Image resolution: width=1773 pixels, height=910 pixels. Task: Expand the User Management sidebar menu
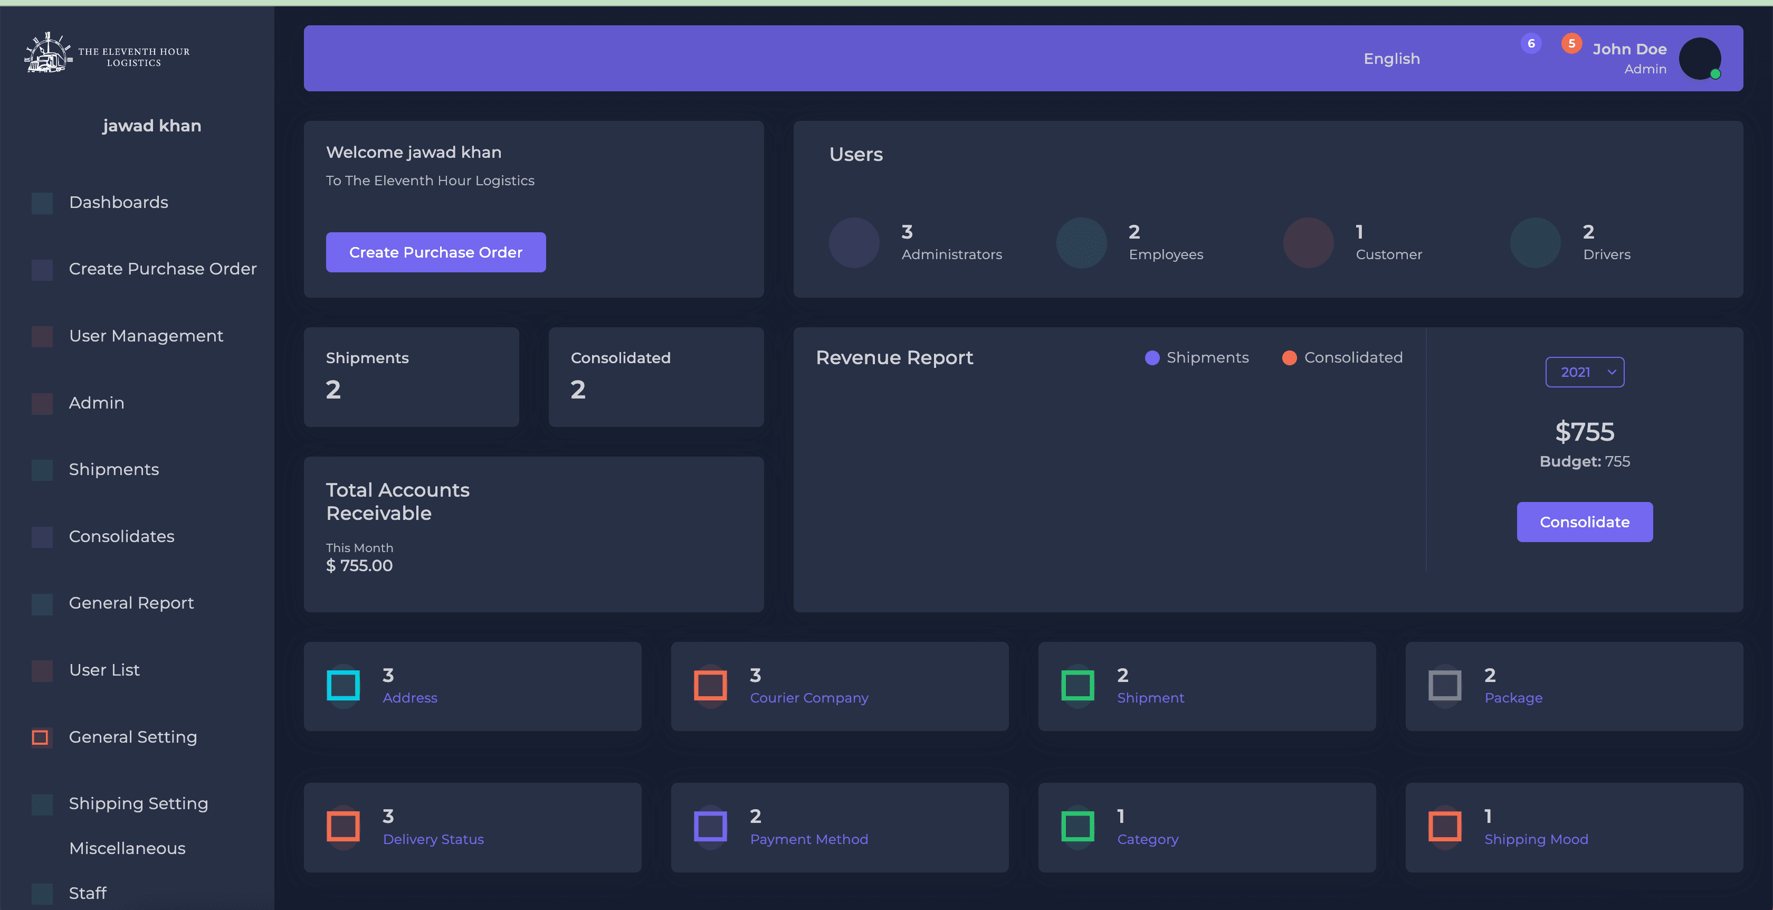[146, 336]
